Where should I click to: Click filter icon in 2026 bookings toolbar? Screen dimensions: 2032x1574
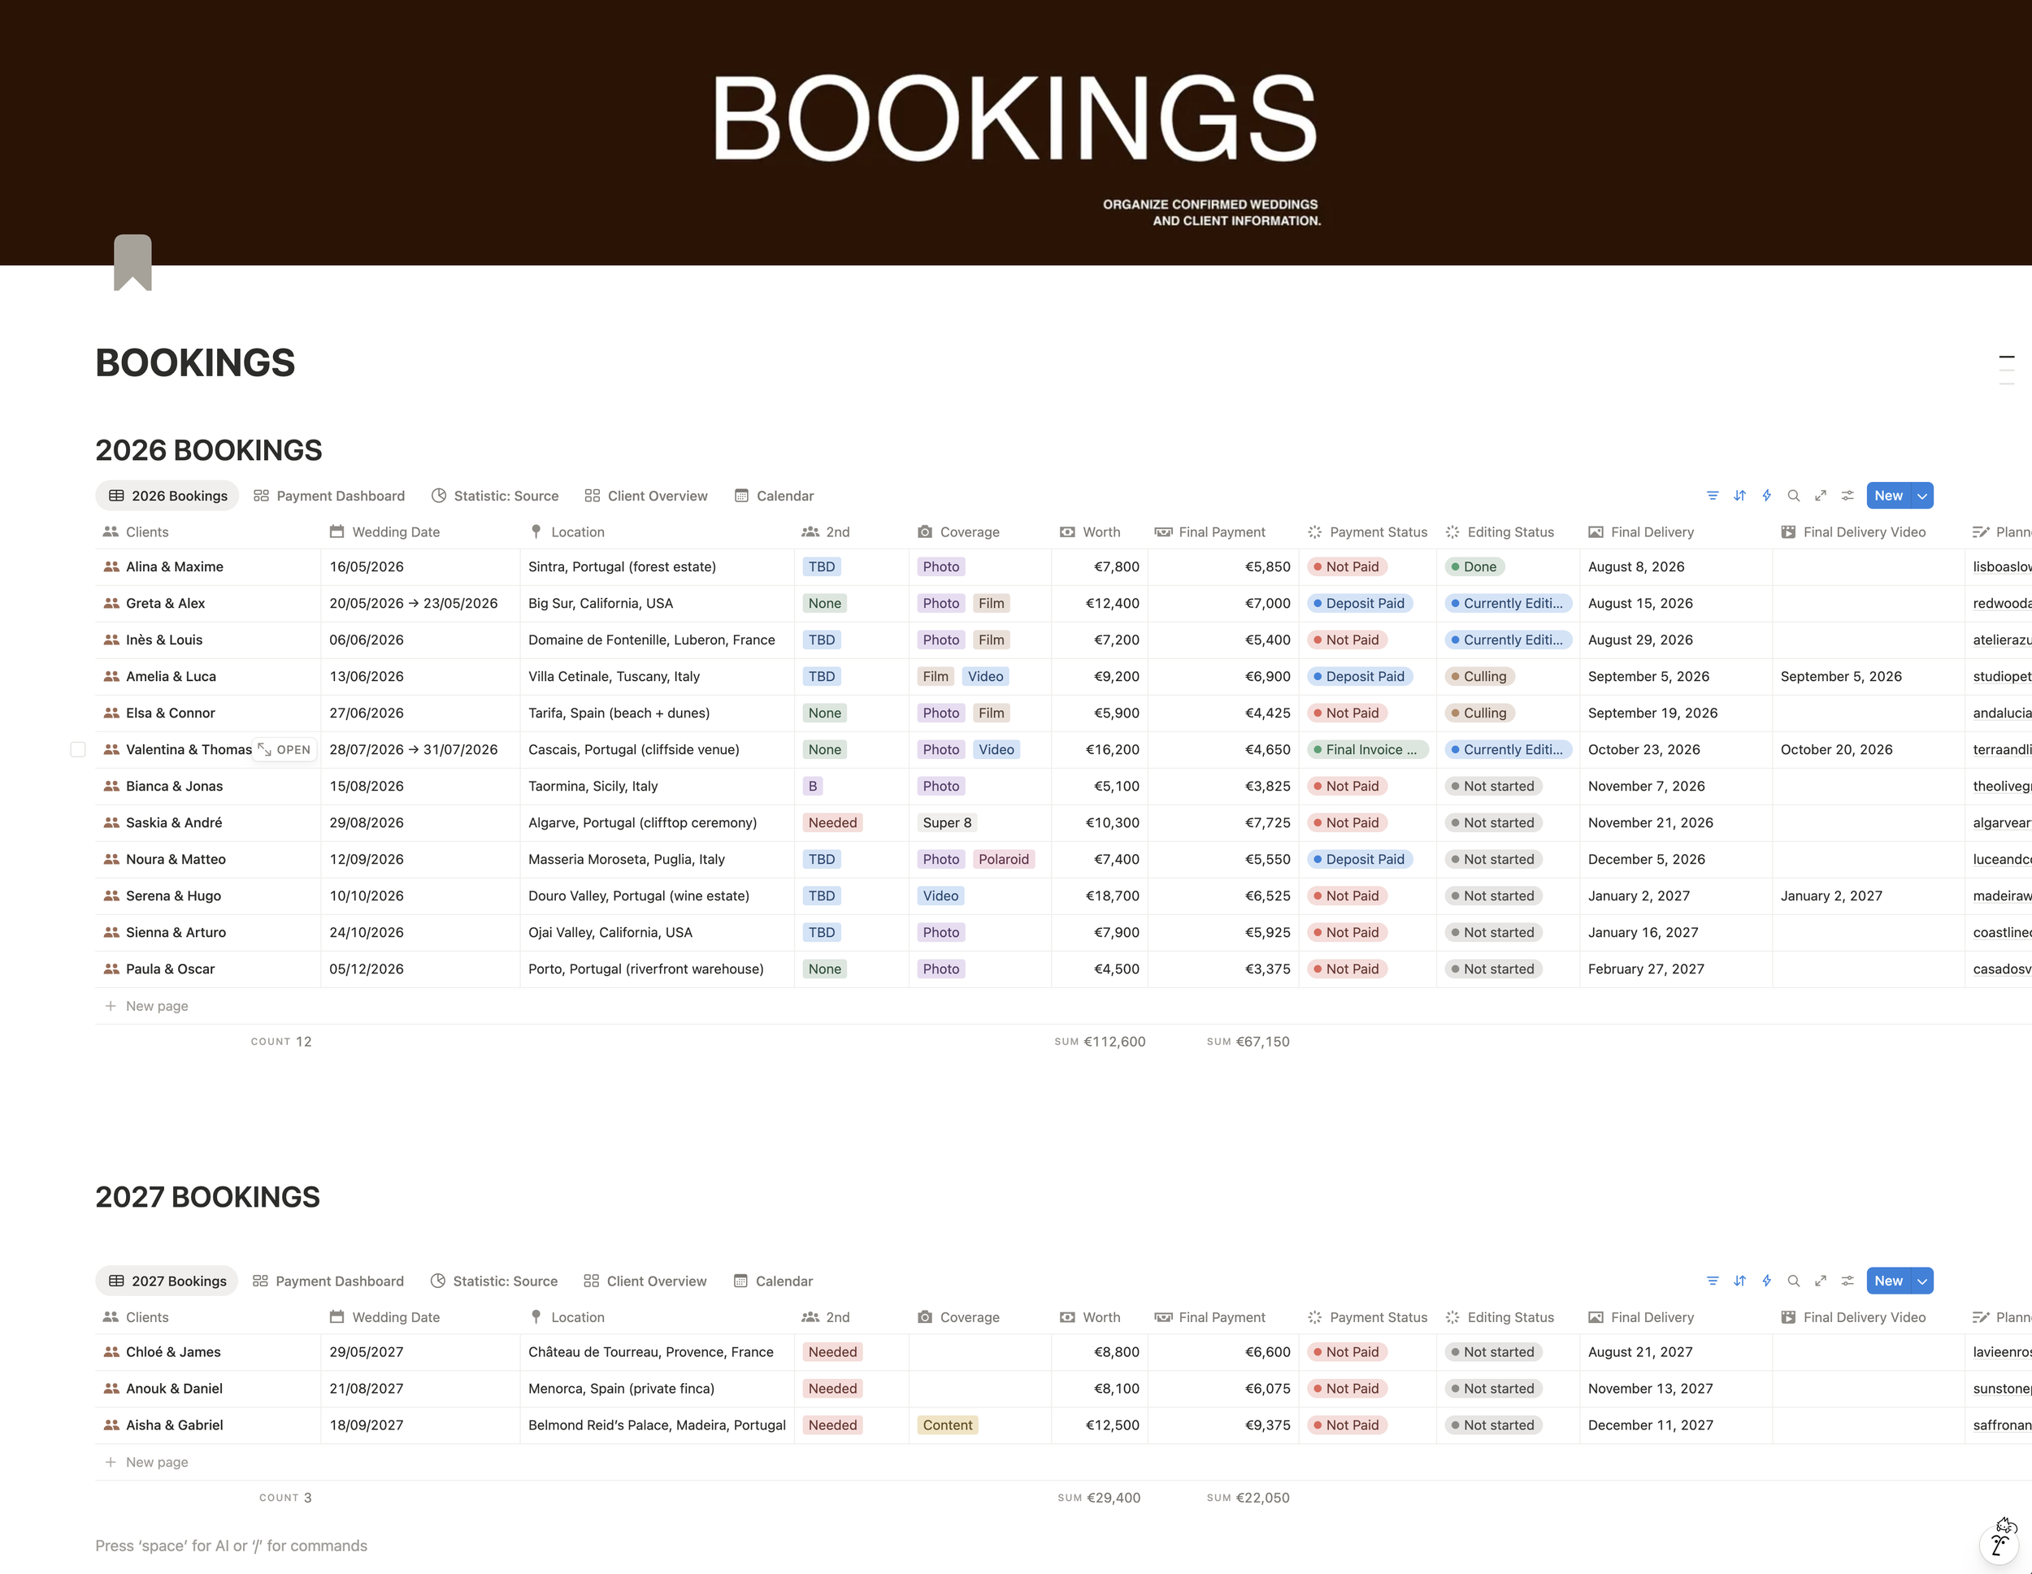[1712, 496]
